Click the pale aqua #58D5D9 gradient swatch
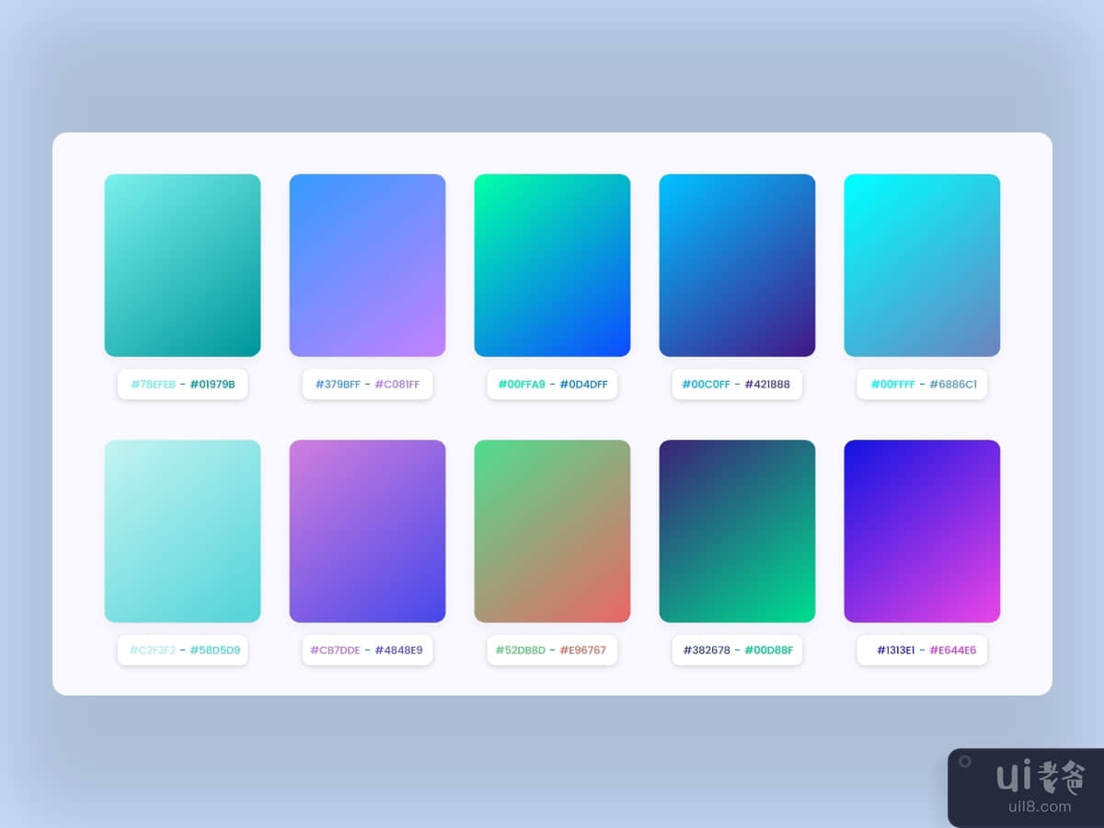 click(182, 531)
